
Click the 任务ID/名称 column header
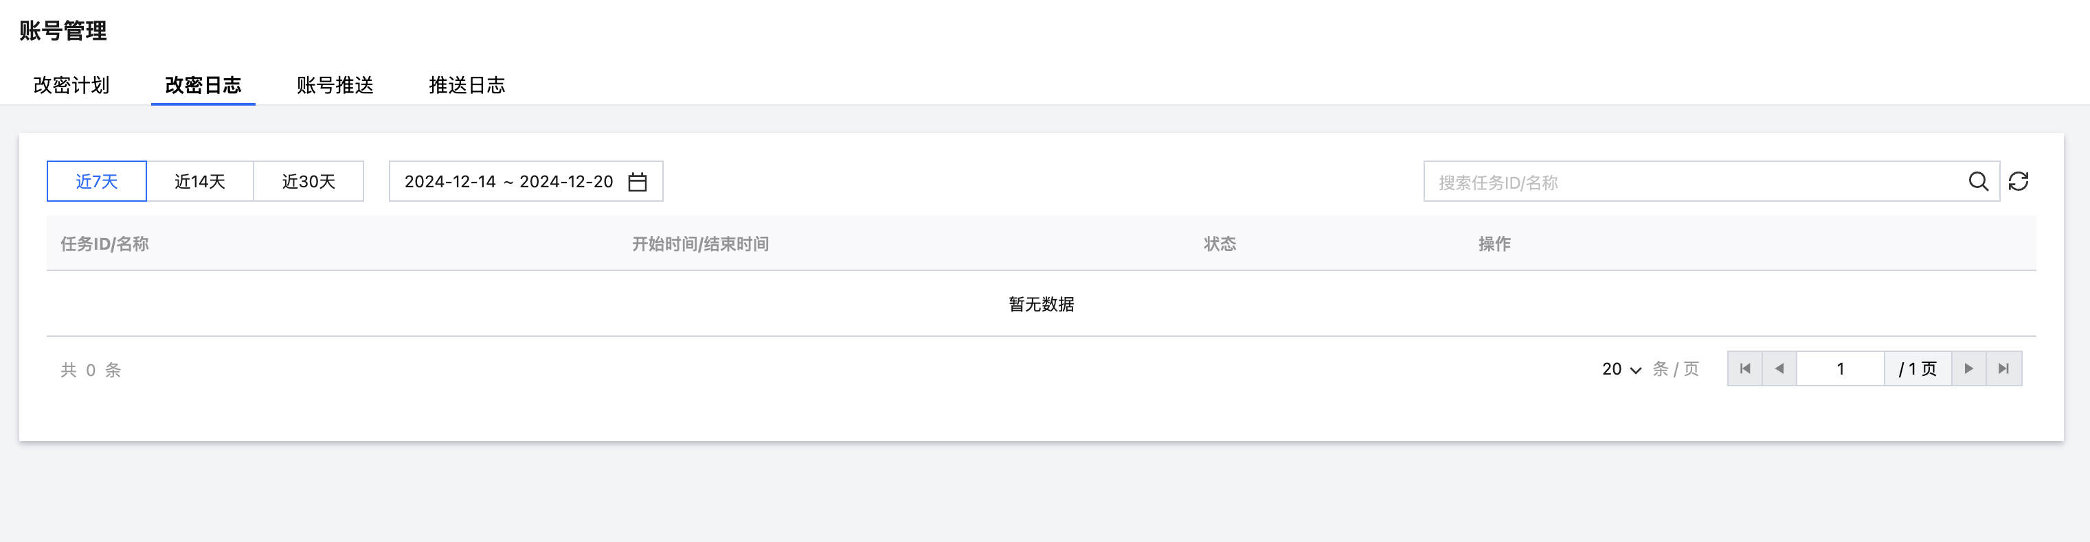point(104,244)
